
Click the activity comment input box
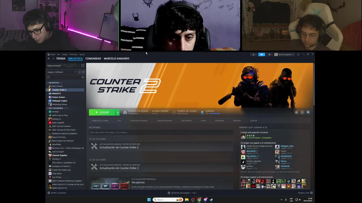161,132
